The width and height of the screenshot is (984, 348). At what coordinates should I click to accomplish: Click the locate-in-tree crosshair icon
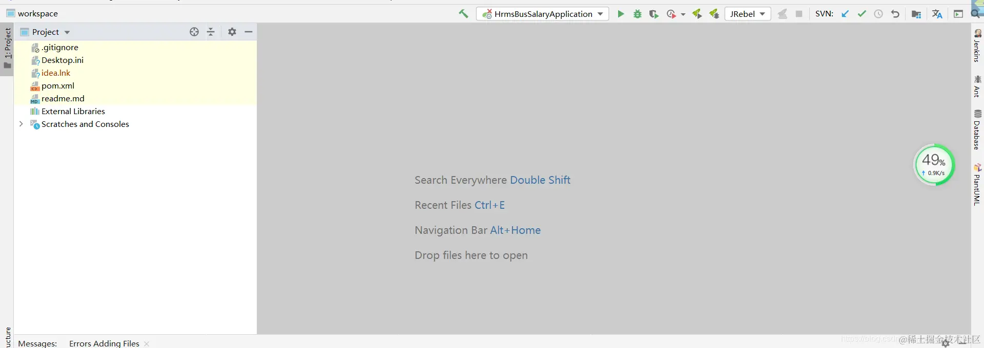(x=194, y=32)
